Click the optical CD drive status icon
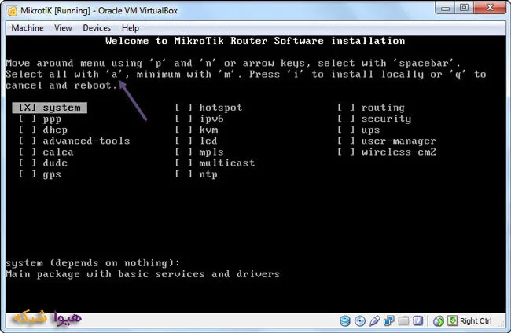Viewport: 511px width, 333px height. 360,321
